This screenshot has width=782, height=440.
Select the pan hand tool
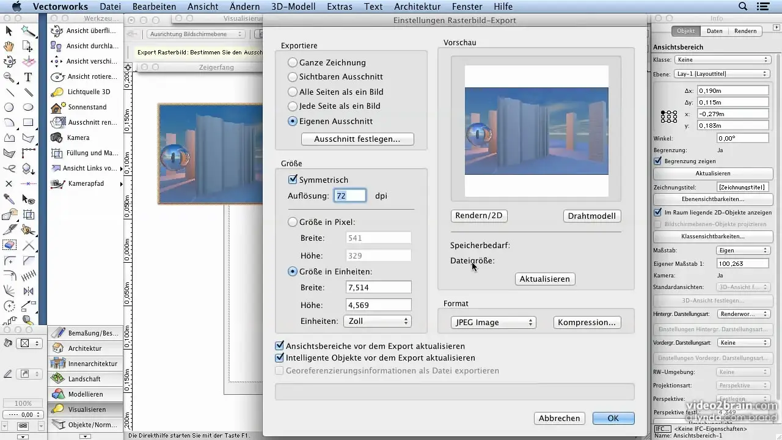pyautogui.click(x=9, y=46)
